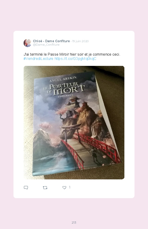The height and width of the screenshot is (229, 148).
Task: Like the tweet with the heart icon
Action: (x=64, y=188)
